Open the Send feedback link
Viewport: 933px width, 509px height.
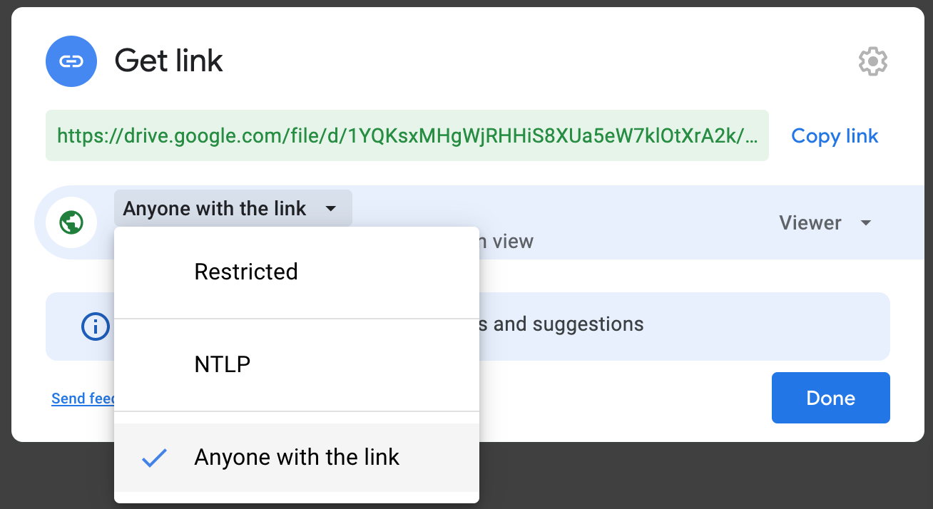tap(83, 399)
